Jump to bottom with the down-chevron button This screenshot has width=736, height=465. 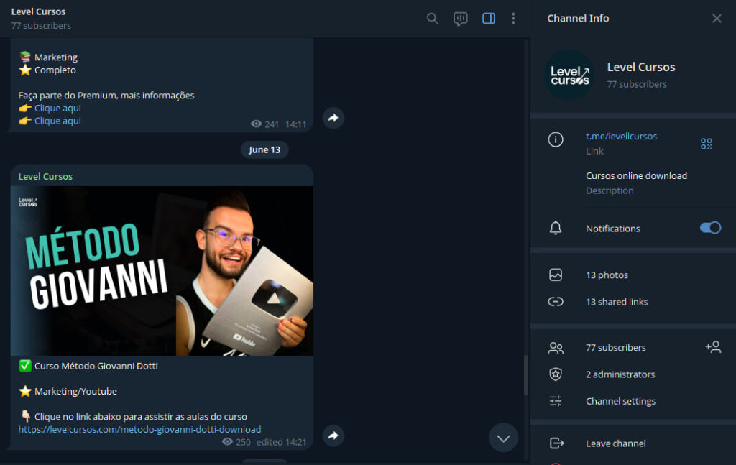click(503, 438)
